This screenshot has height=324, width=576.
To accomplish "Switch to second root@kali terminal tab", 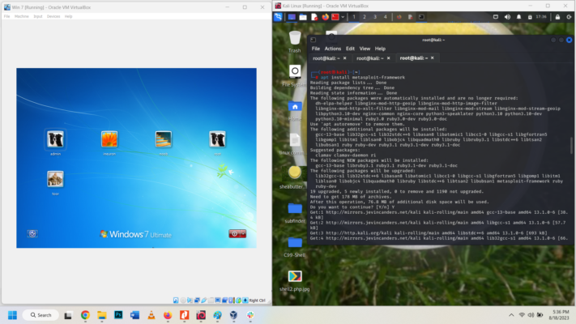I will coord(369,58).
